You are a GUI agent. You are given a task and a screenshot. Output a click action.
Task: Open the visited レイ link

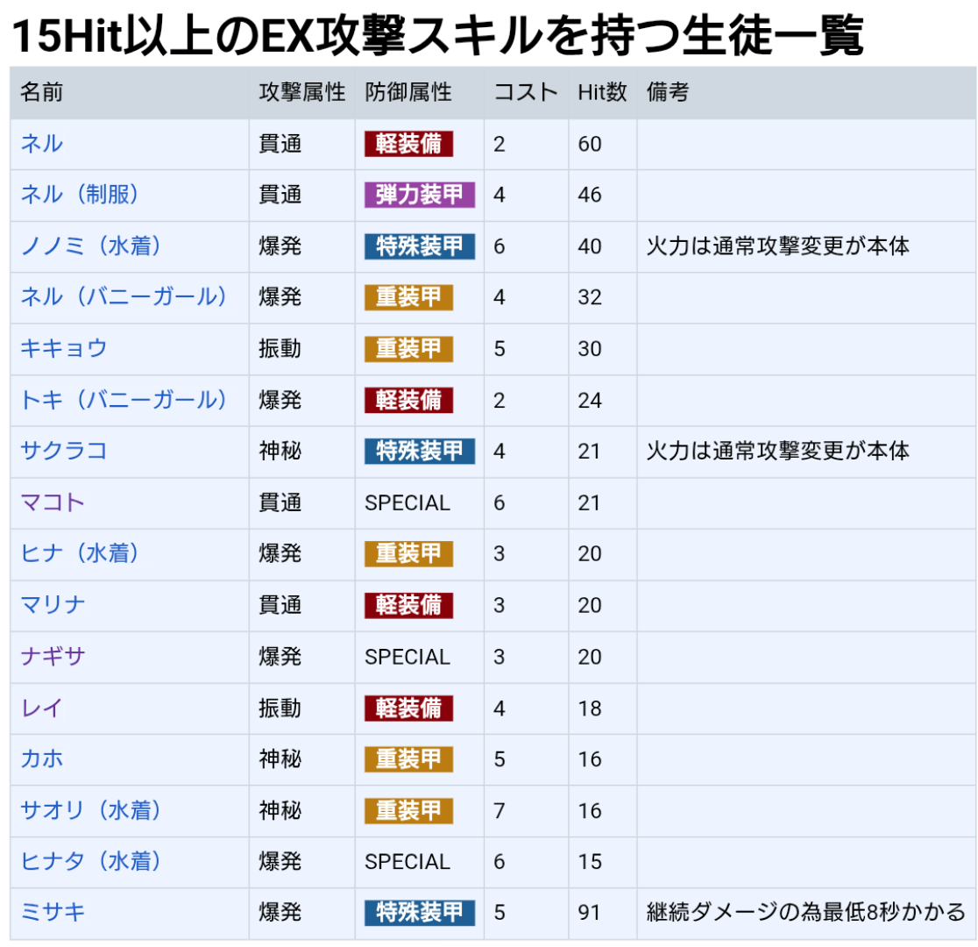pos(42,708)
